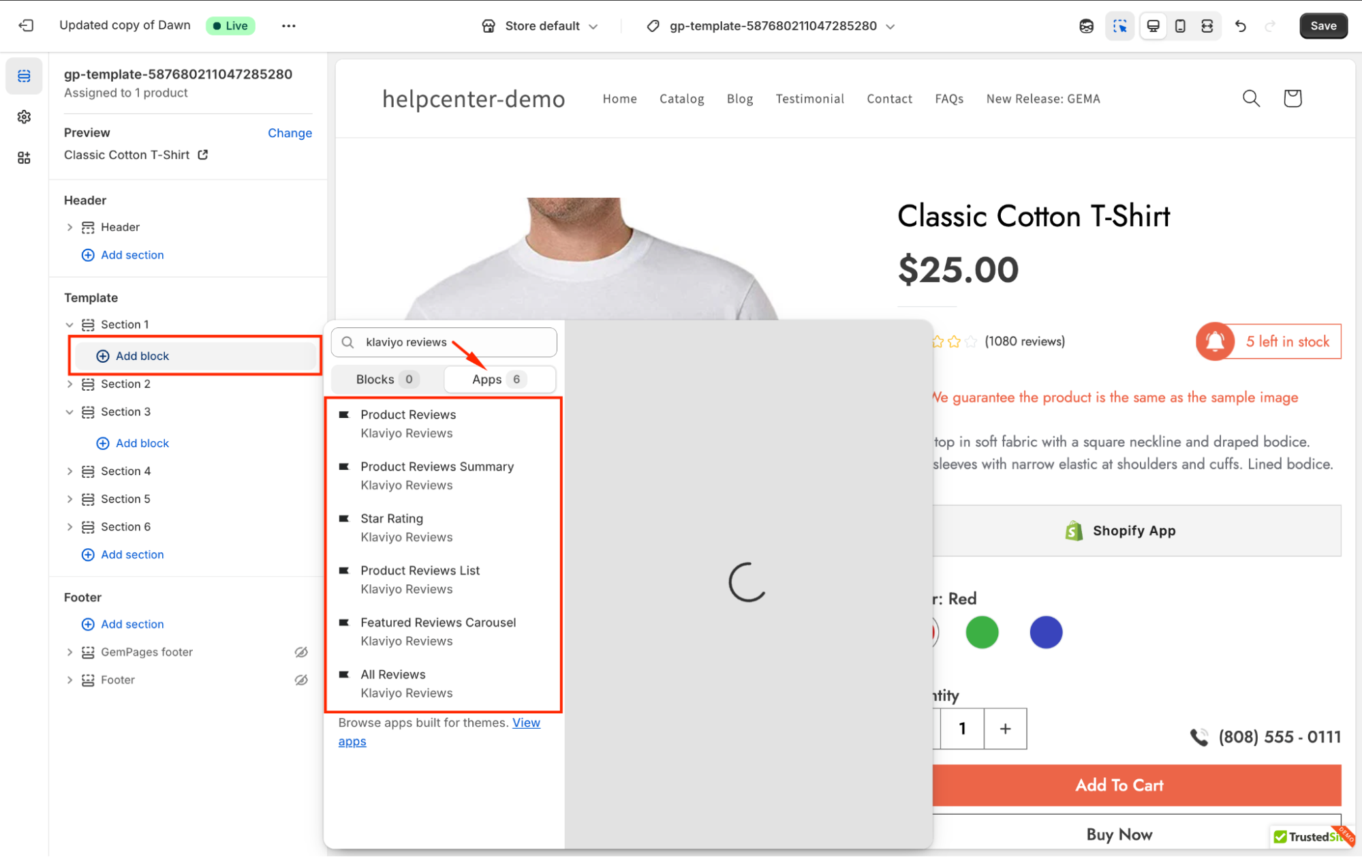Expand Section 2 in the template tree
Viewport: 1362px width, 857px height.
pyautogui.click(x=69, y=384)
